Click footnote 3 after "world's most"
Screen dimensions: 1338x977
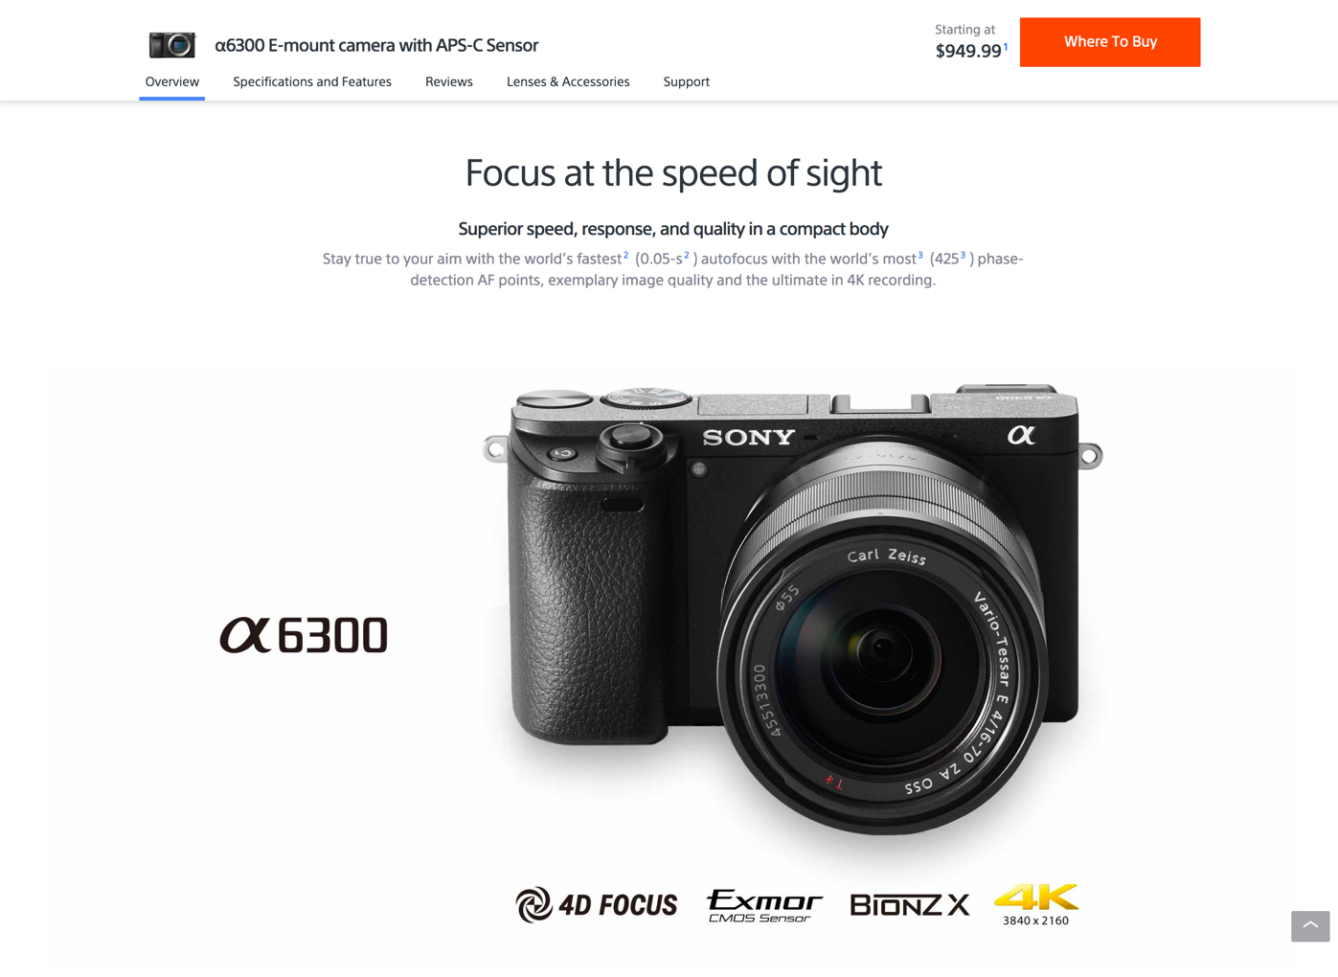[920, 255]
